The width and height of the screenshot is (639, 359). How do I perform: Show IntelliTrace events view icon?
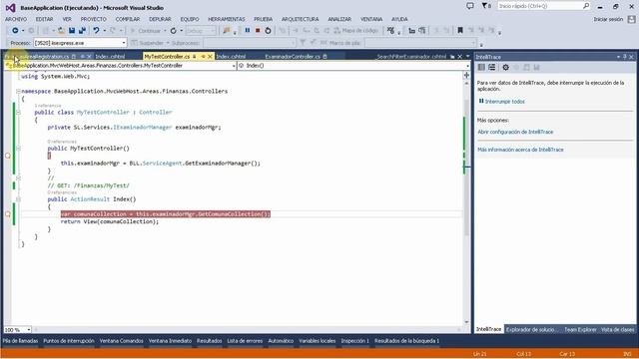tap(481, 68)
